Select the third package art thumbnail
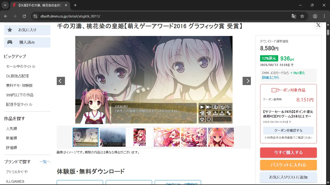This screenshot has width=330, height=185. pos(140,137)
